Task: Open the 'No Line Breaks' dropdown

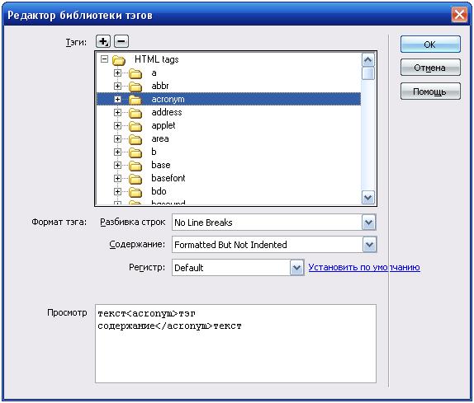Action: pos(368,223)
